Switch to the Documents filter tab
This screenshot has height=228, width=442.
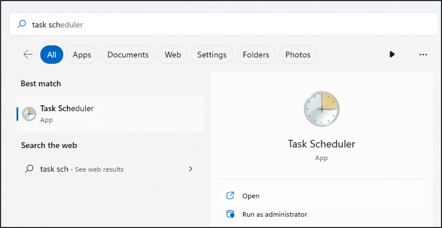coord(128,55)
